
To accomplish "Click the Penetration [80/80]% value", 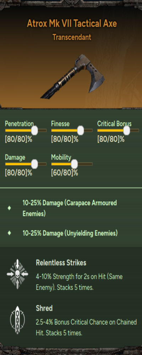I will (18, 140).
